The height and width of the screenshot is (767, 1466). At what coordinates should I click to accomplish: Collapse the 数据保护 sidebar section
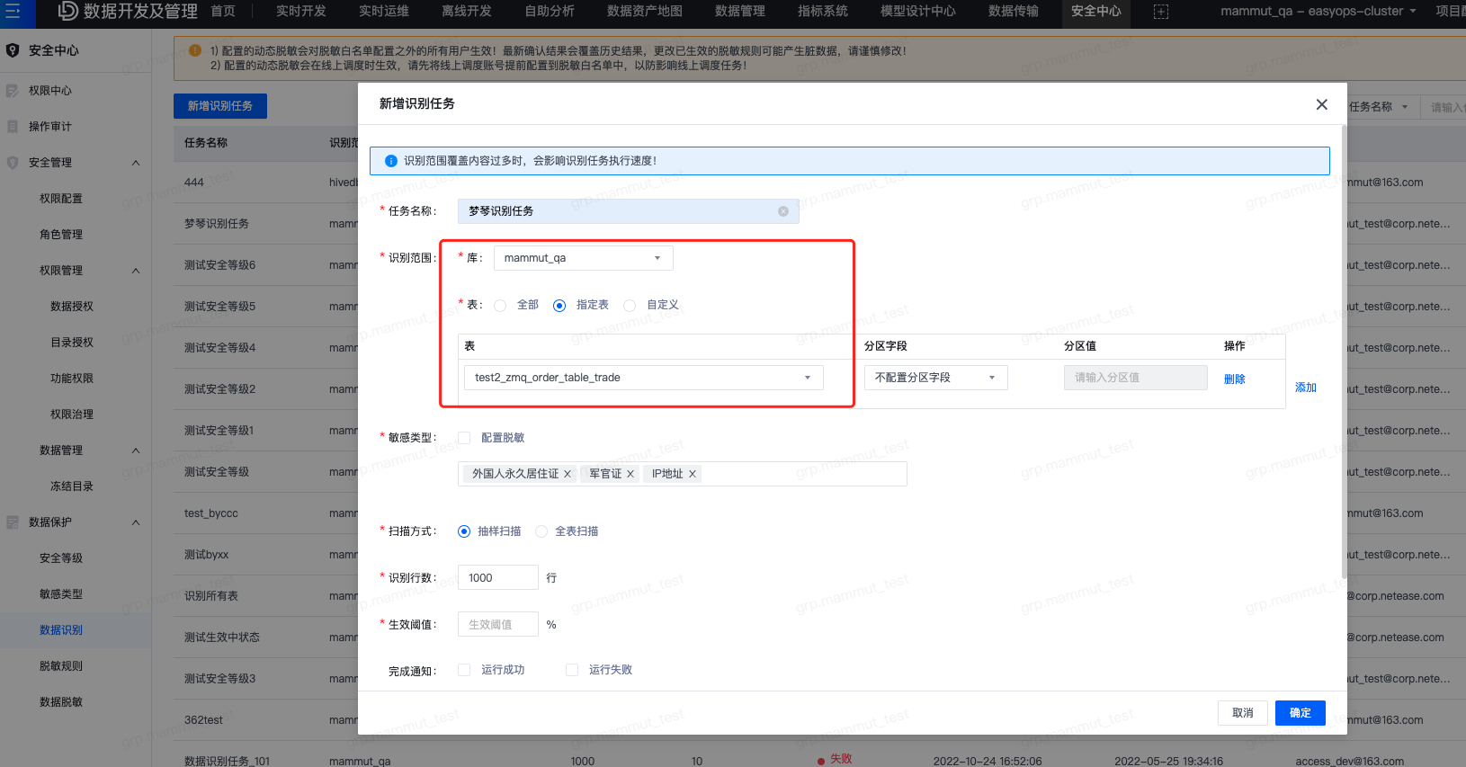tap(136, 522)
